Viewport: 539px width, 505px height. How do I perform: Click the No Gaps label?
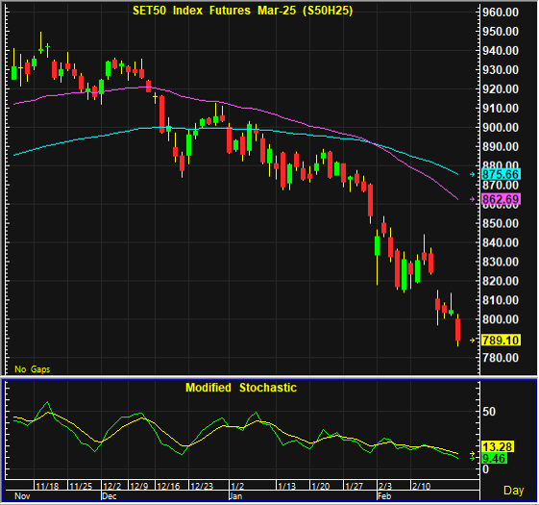33,369
